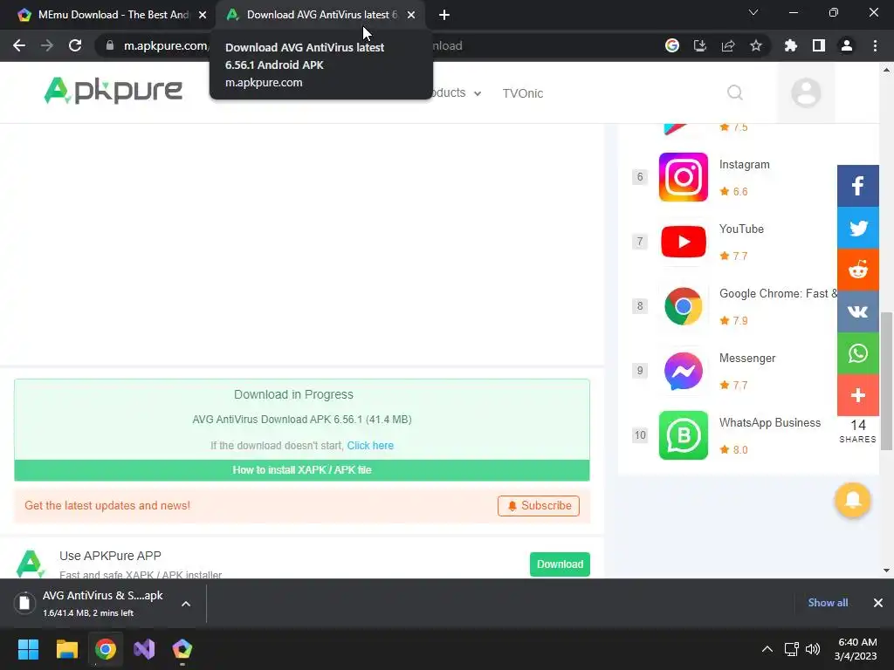
Task: Close the AVG AntiVirus tab
Action: point(411,15)
